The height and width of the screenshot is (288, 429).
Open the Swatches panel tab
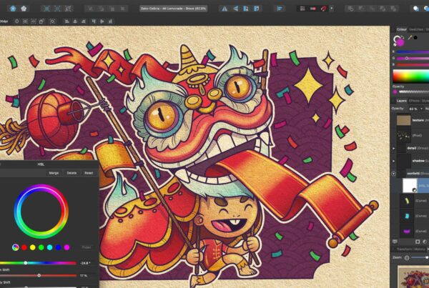[416, 29]
